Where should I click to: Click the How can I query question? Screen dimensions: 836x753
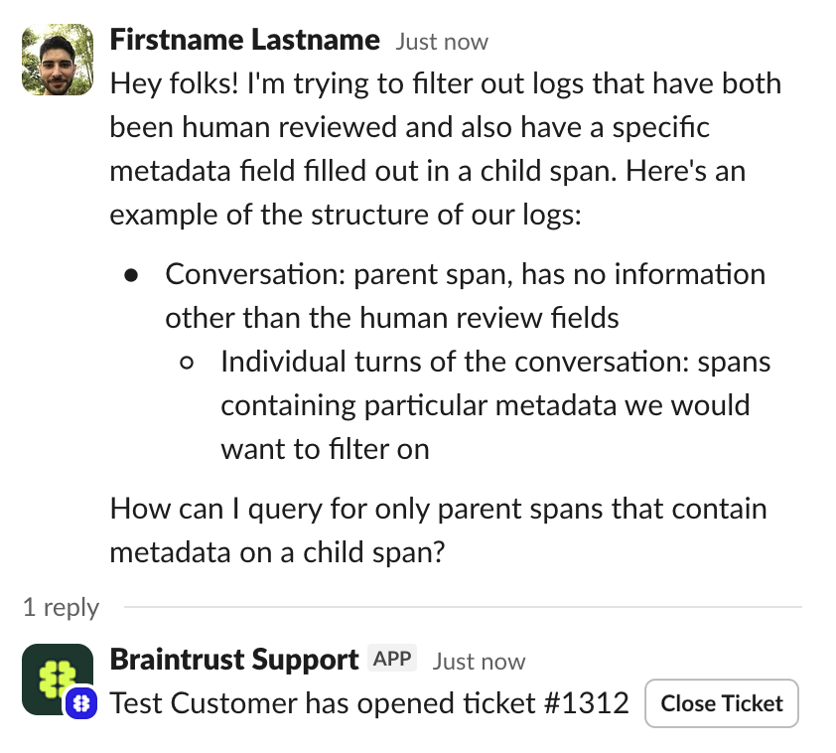tap(438, 530)
